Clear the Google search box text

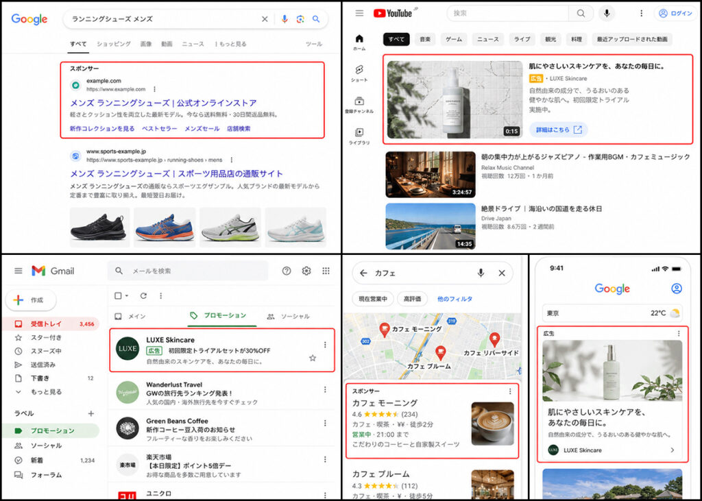(265, 19)
